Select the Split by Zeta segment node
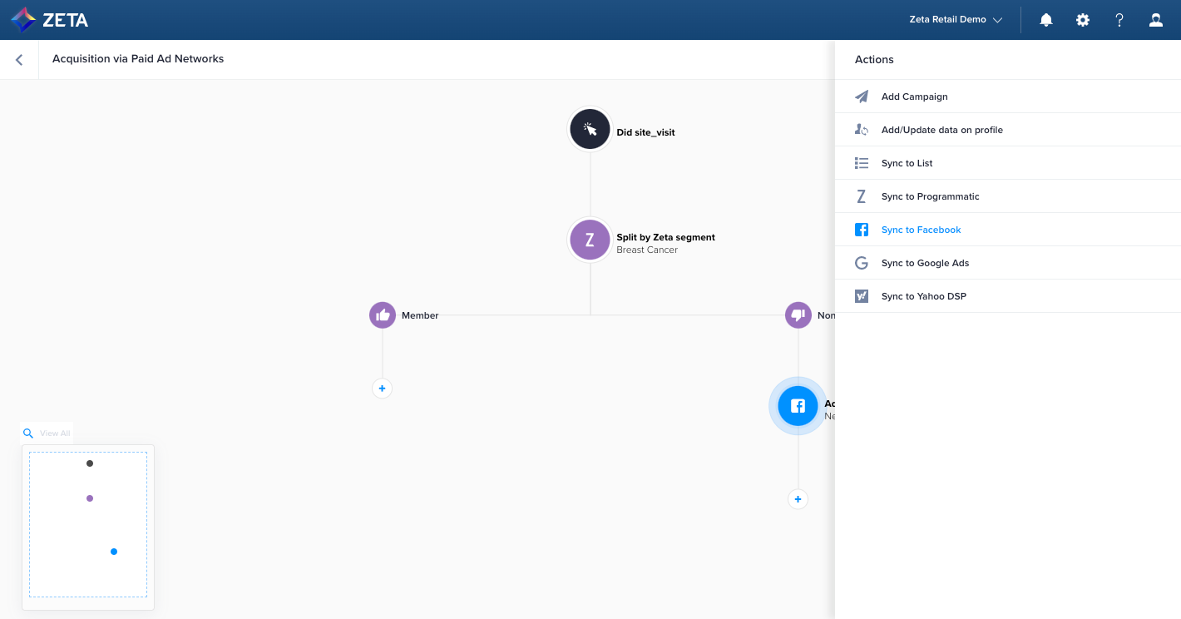The image size is (1181, 619). point(590,240)
